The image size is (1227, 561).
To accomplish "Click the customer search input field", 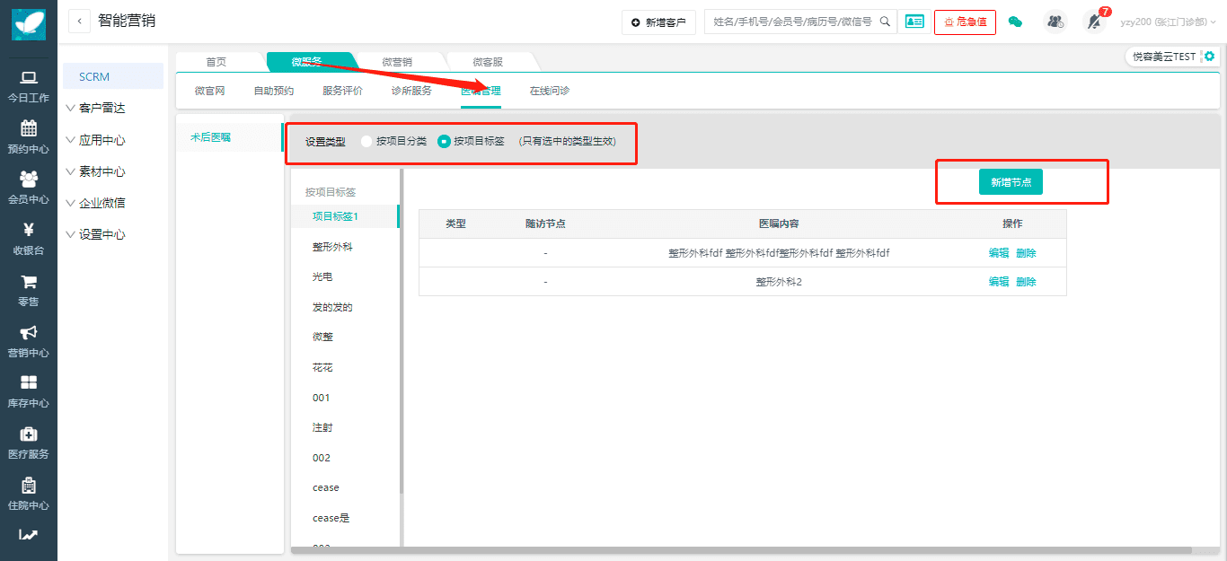I will pyautogui.click(x=791, y=22).
